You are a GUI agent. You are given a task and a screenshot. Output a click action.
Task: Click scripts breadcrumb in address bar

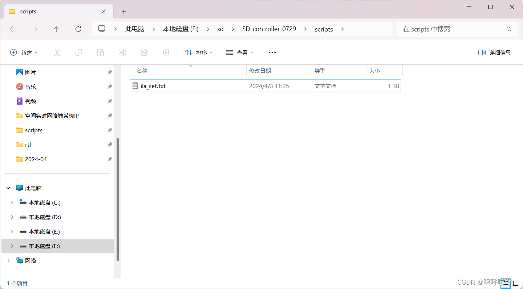coord(324,29)
